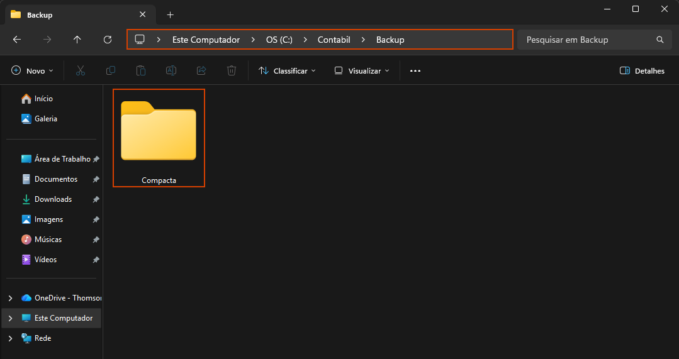Click the Copy icon in toolbar
This screenshot has width=679, height=359.
pos(111,71)
